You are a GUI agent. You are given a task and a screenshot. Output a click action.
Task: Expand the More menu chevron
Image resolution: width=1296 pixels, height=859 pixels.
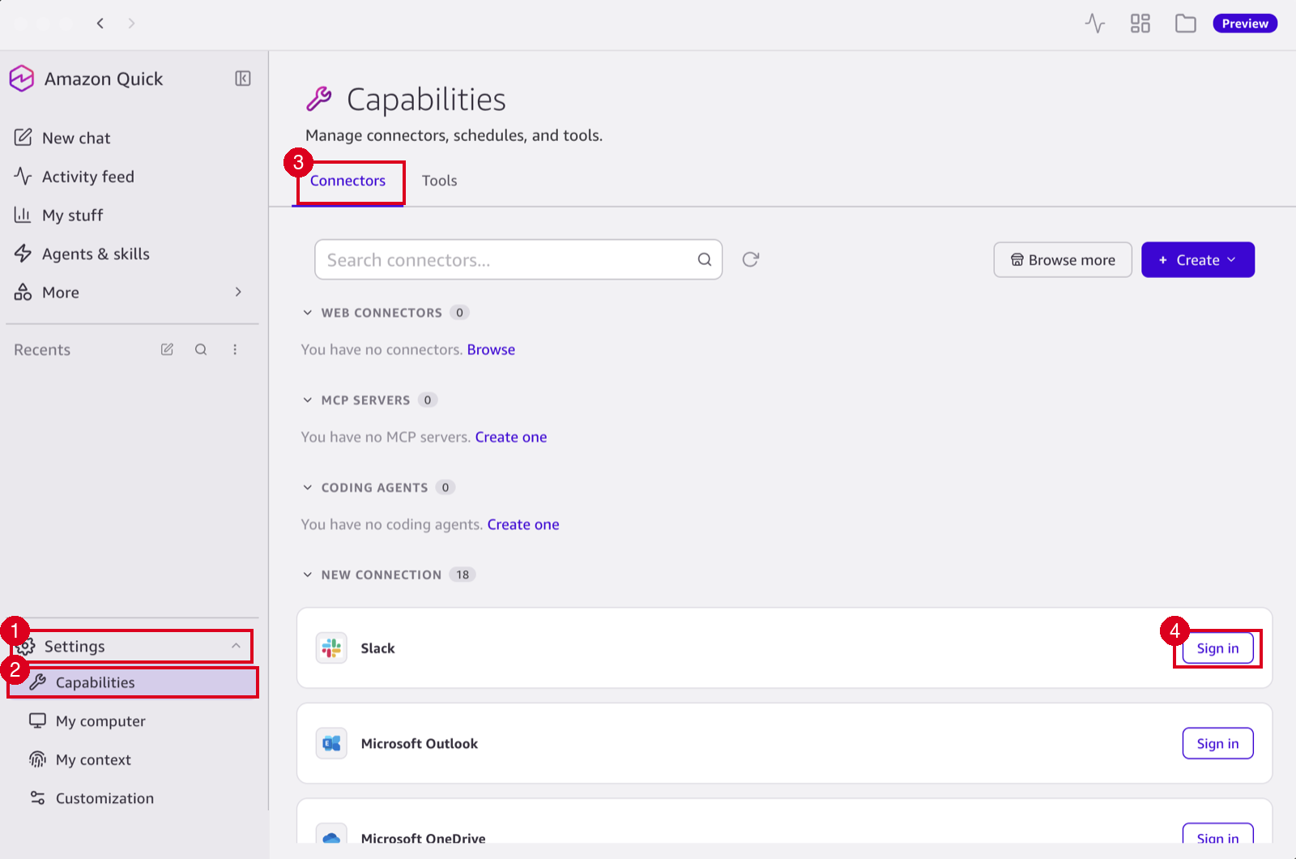pyautogui.click(x=238, y=292)
